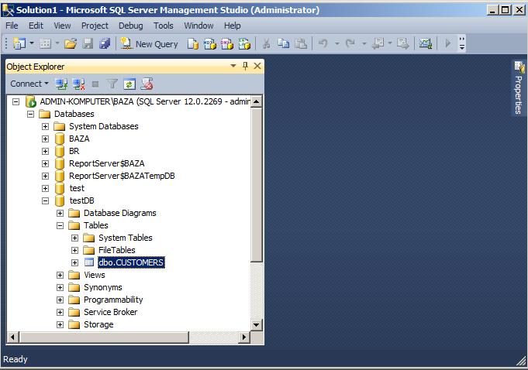Collapse the ADMIN-KOMPUTER\BAZA server node

(x=16, y=101)
